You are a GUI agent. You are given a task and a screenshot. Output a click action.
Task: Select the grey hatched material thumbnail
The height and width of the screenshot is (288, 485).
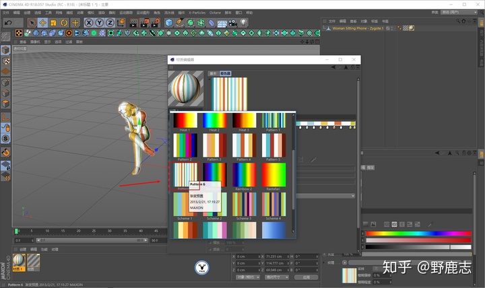point(33,262)
